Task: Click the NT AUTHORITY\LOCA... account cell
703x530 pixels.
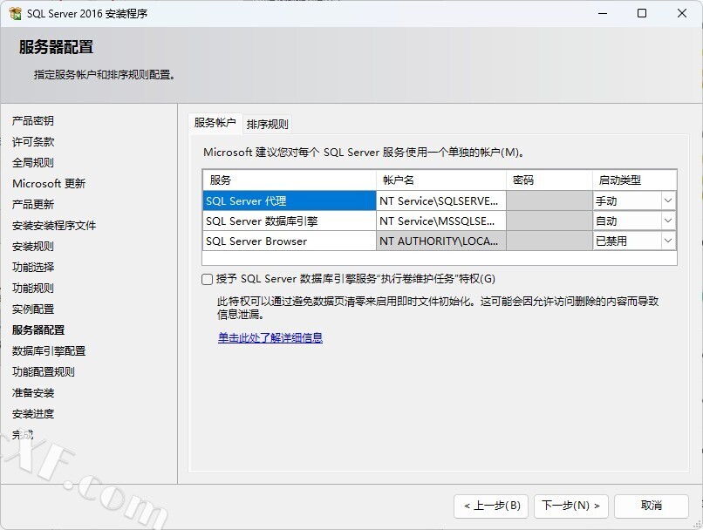Action: coord(441,241)
